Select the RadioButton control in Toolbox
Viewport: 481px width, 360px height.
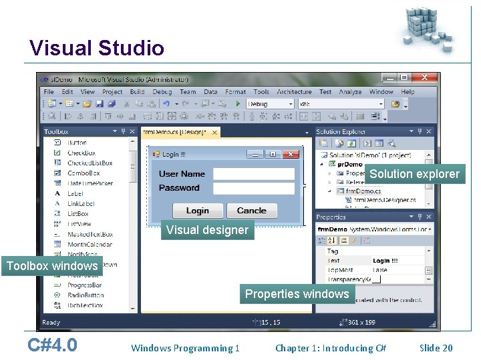(86, 295)
